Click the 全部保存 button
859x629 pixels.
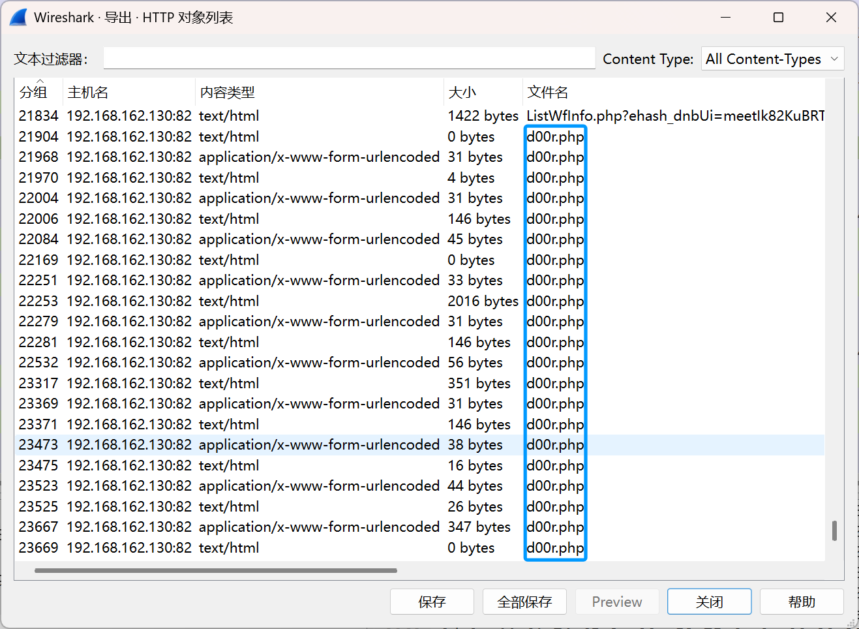point(524,602)
